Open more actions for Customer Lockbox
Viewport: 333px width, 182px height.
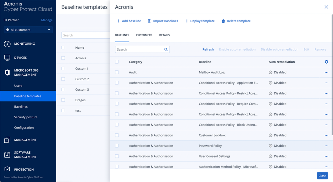[326, 135]
